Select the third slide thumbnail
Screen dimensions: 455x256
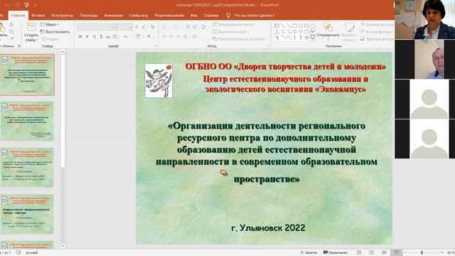[x=27, y=168]
